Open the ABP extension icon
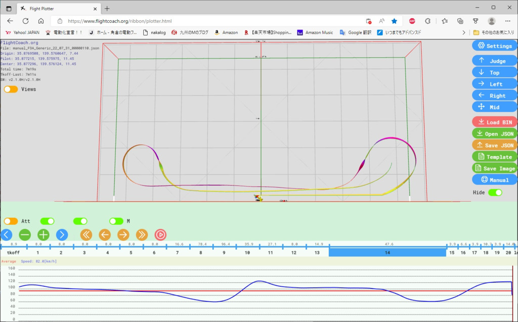The height and width of the screenshot is (322, 518). tap(412, 21)
